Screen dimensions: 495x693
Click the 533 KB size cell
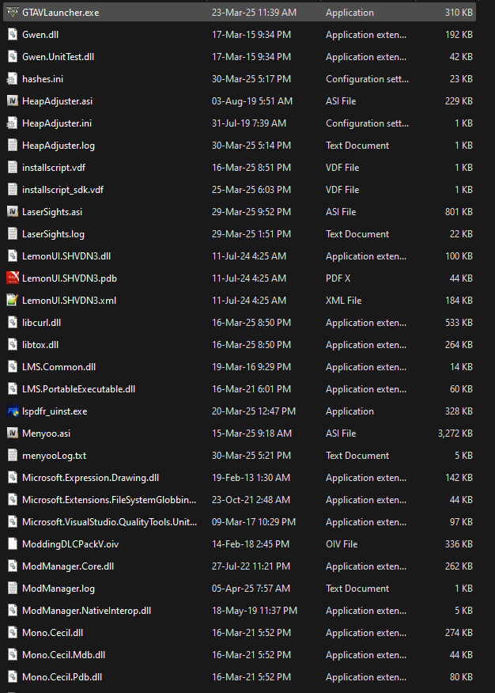pos(459,322)
